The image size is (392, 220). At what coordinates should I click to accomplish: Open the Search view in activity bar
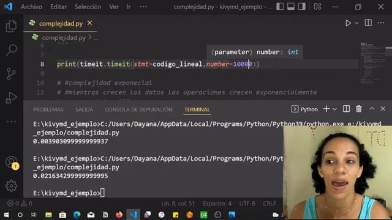[11, 50]
